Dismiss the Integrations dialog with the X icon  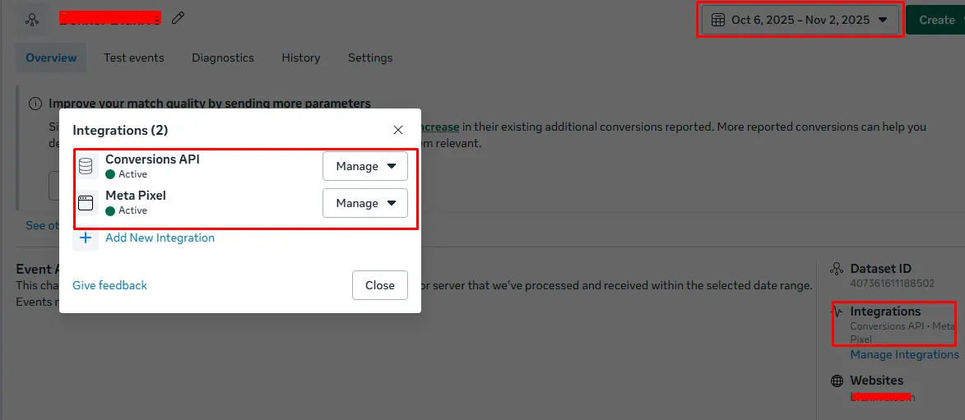click(x=398, y=130)
